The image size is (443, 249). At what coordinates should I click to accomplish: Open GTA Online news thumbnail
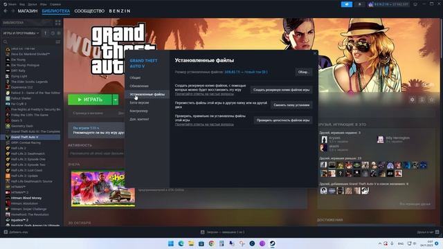[103, 189]
